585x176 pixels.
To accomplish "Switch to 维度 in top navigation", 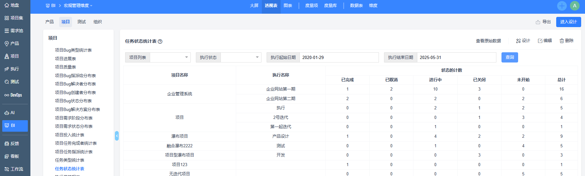I will click(373, 6).
